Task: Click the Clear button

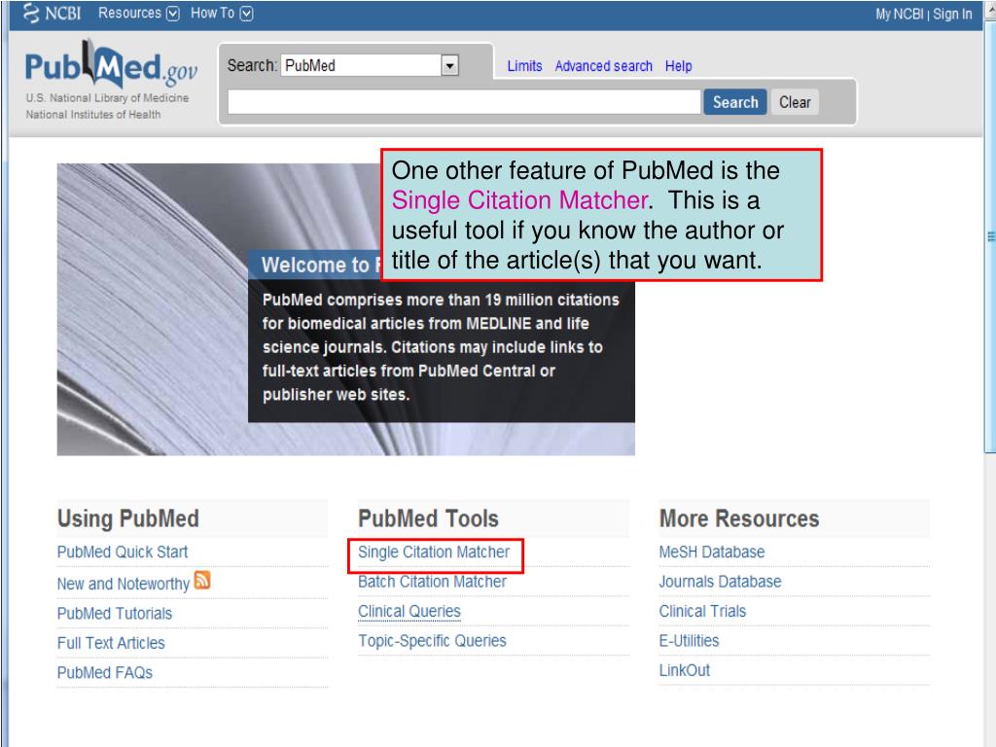Action: (795, 102)
